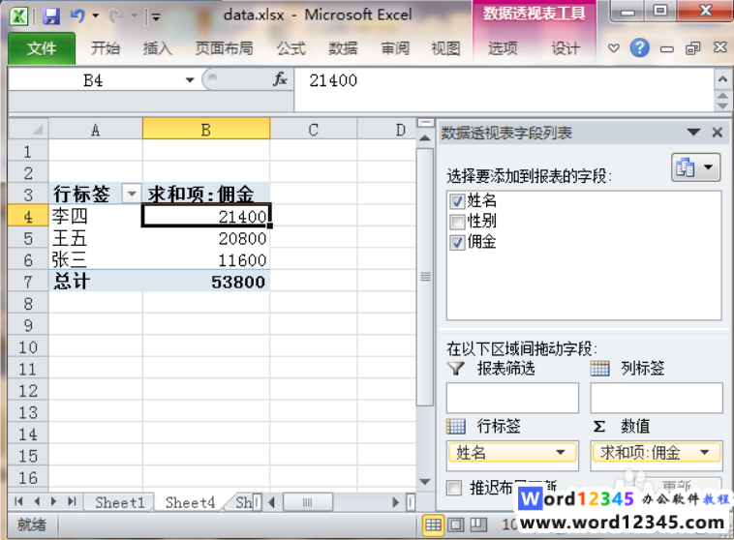Uncheck the 佣金 field checkbox
734x540 pixels.
pyautogui.click(x=457, y=242)
